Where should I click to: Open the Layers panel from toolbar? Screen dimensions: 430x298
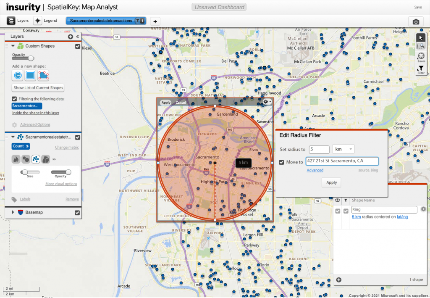(18, 21)
